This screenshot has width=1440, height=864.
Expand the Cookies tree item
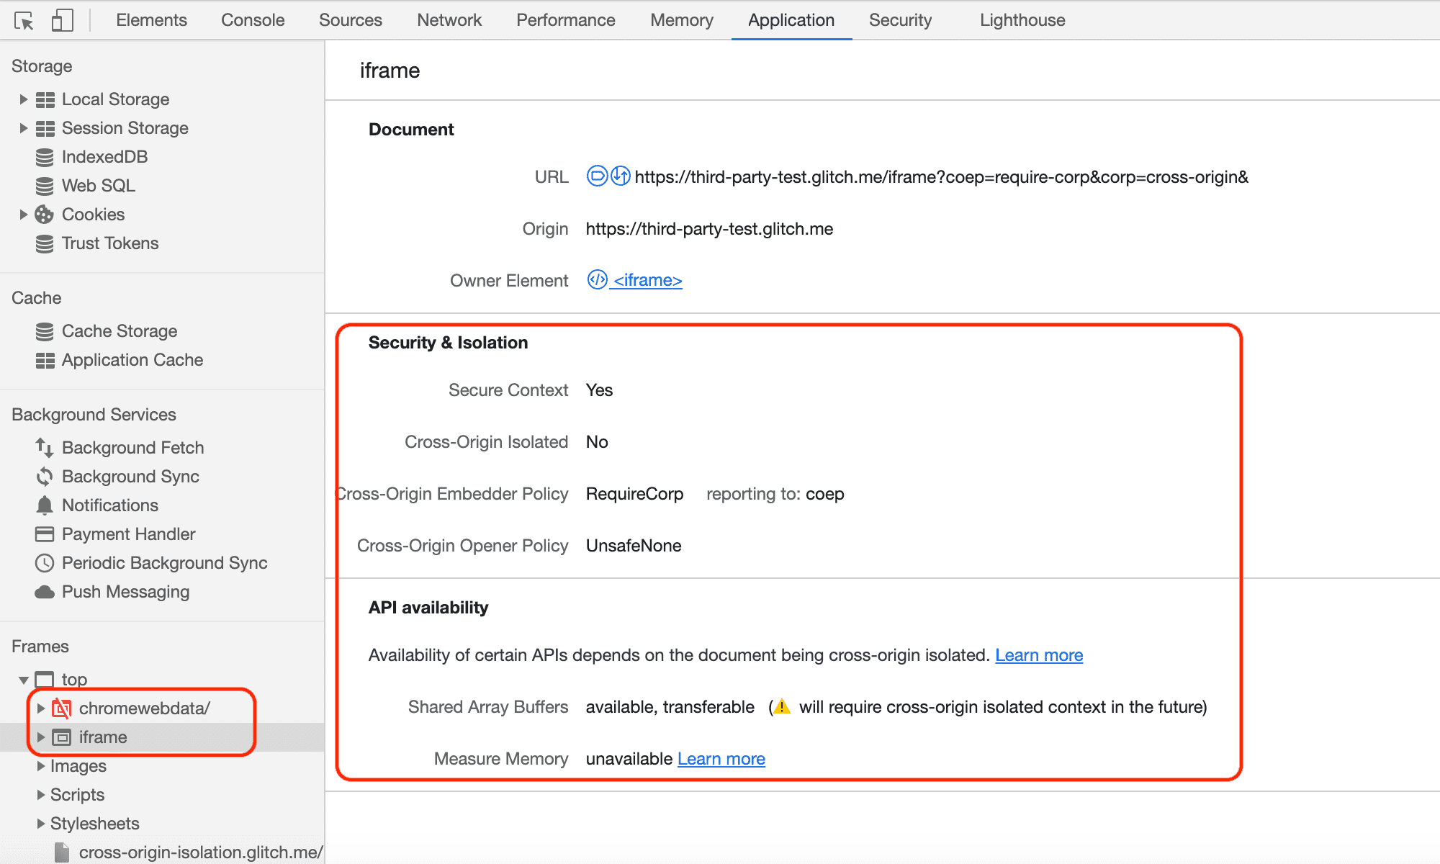coord(21,214)
